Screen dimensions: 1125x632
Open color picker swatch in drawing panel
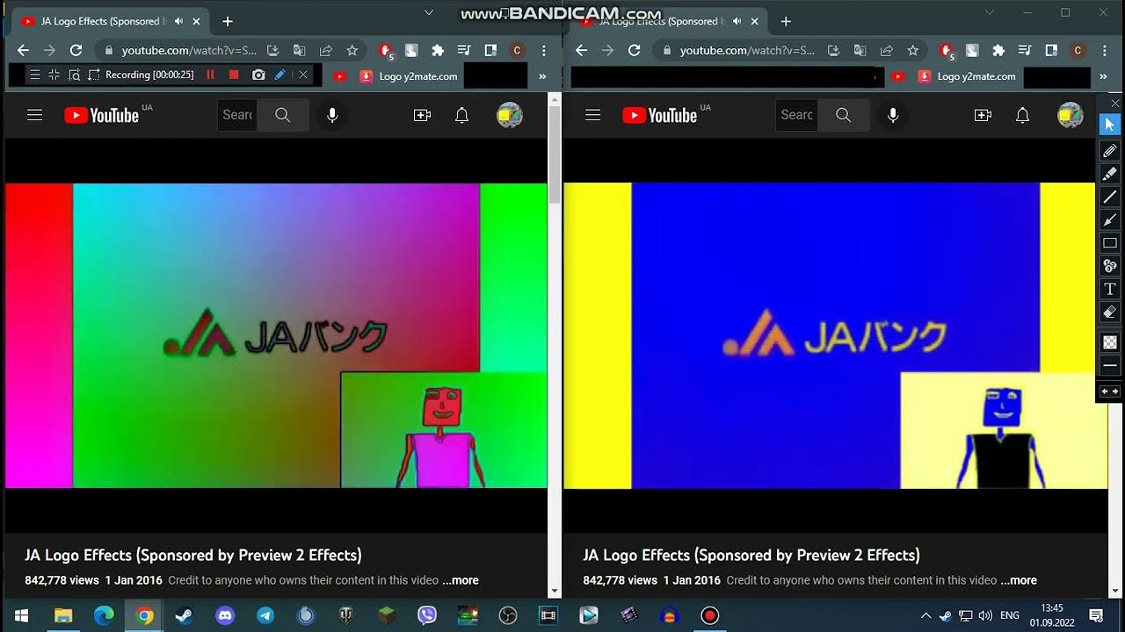(x=1110, y=342)
